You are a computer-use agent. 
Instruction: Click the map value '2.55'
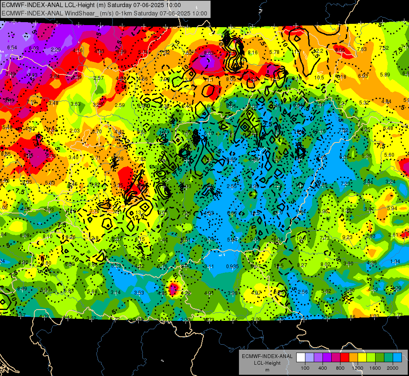pos(231,186)
